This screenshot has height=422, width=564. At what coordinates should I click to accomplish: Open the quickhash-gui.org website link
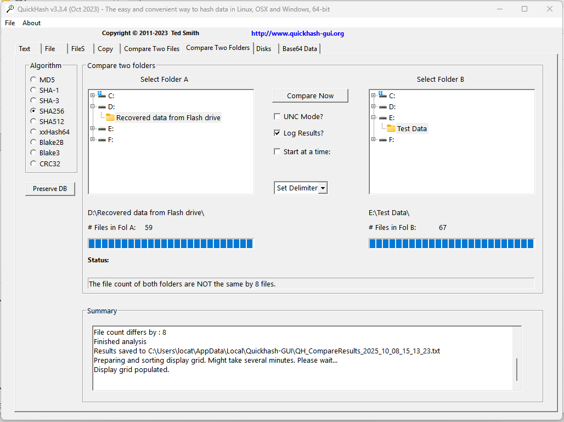297,33
